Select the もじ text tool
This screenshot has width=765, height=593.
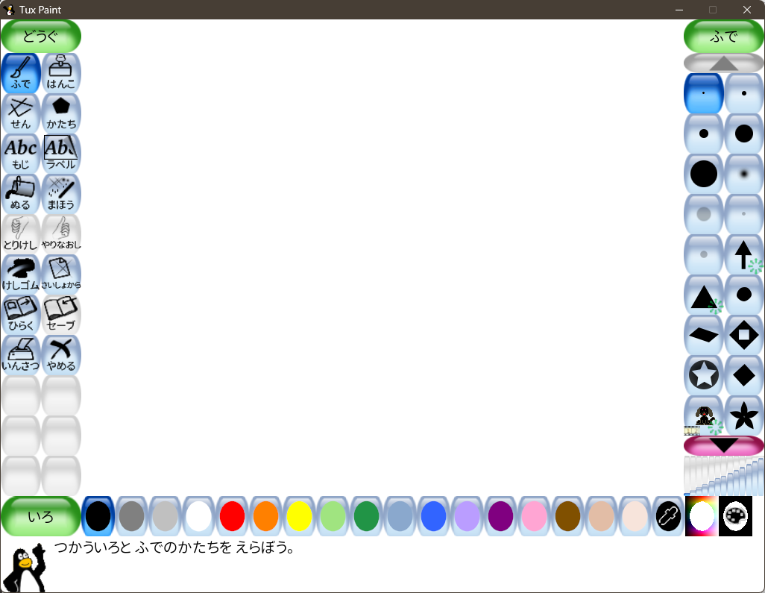[21, 154]
